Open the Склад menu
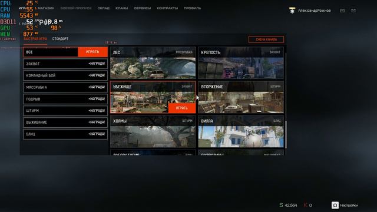Image resolution: width=377 pixels, height=212 pixels. coord(104,8)
